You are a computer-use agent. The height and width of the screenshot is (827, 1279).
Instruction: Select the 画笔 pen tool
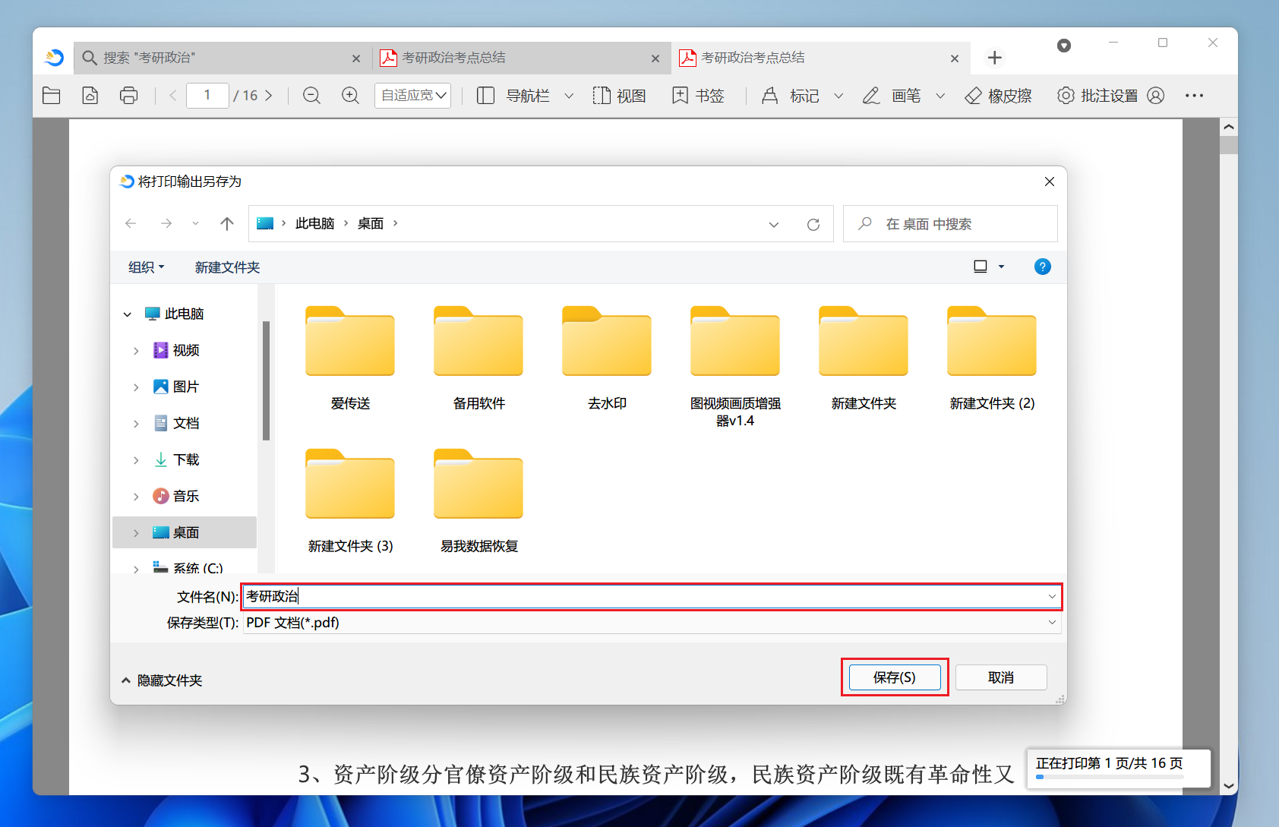click(892, 96)
